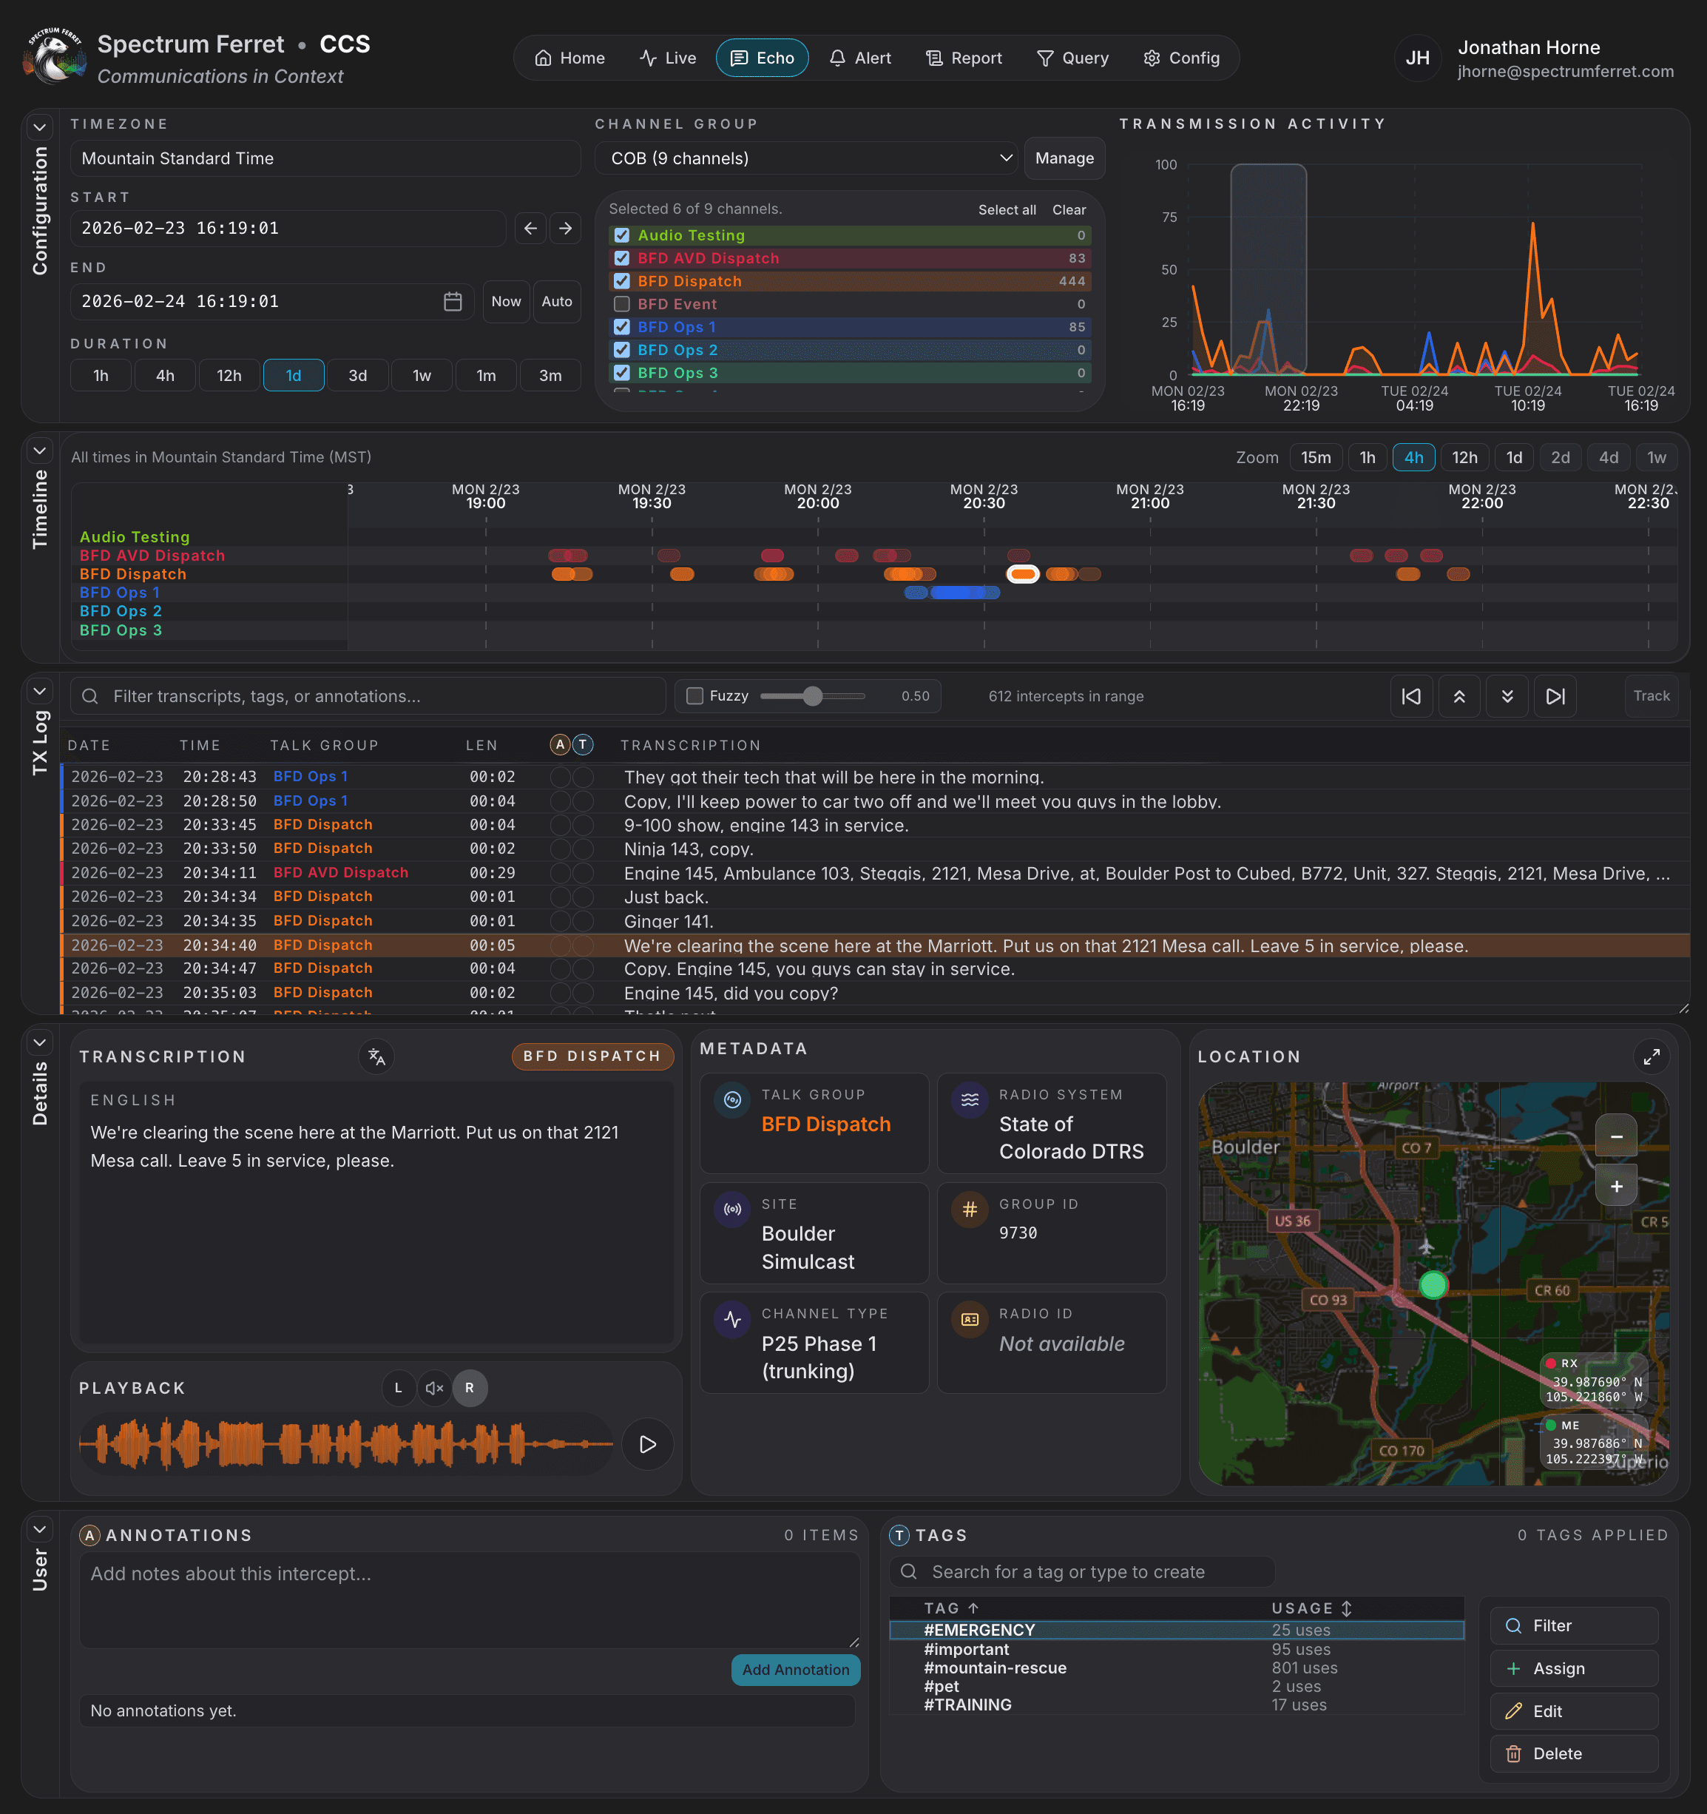The height and width of the screenshot is (1814, 1707).
Task: Click the translate icon in the Transcription panel
Action: click(376, 1056)
